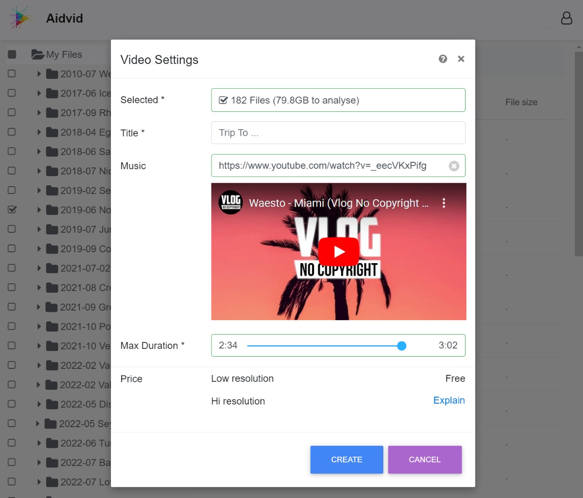Expand the 2019-02 folder tree arrow
Image resolution: width=583 pixels, height=498 pixels.
[39, 191]
